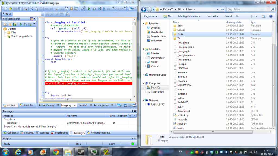Toggle breakpoint dot on import Pillow line
The width and height of the screenshot is (278, 156).
click(43, 83)
